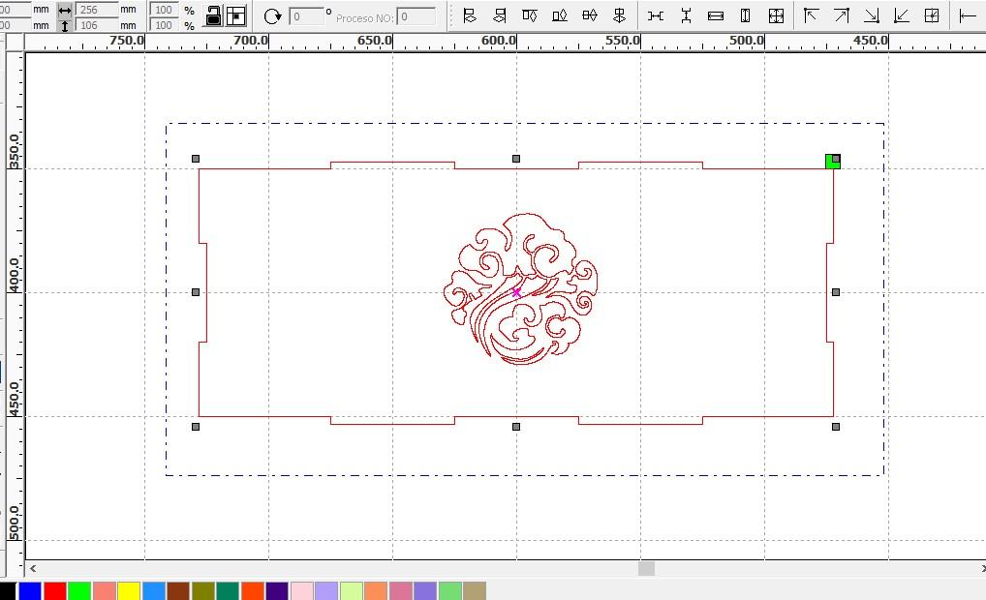Click the width field showing 256
This screenshot has width=986, height=600.
(x=96, y=10)
